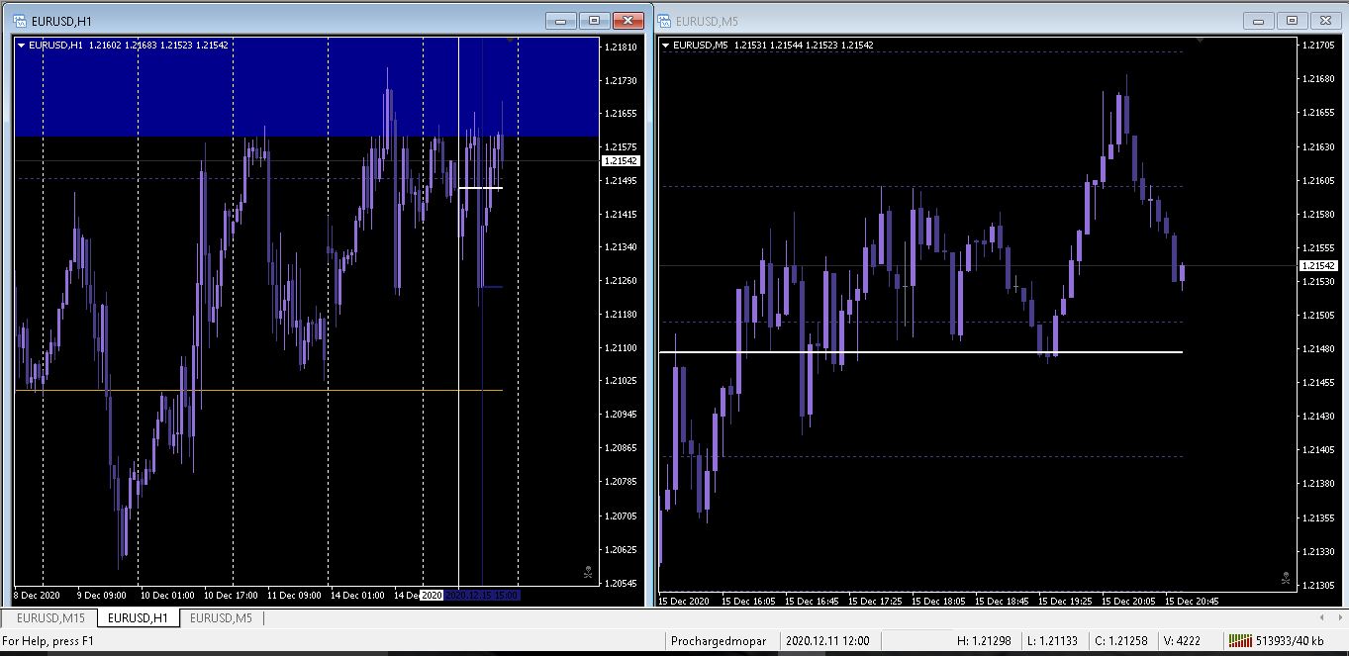Open the EURUSD,M5 chart tab
This screenshot has width=1349, height=656.
pos(221,618)
